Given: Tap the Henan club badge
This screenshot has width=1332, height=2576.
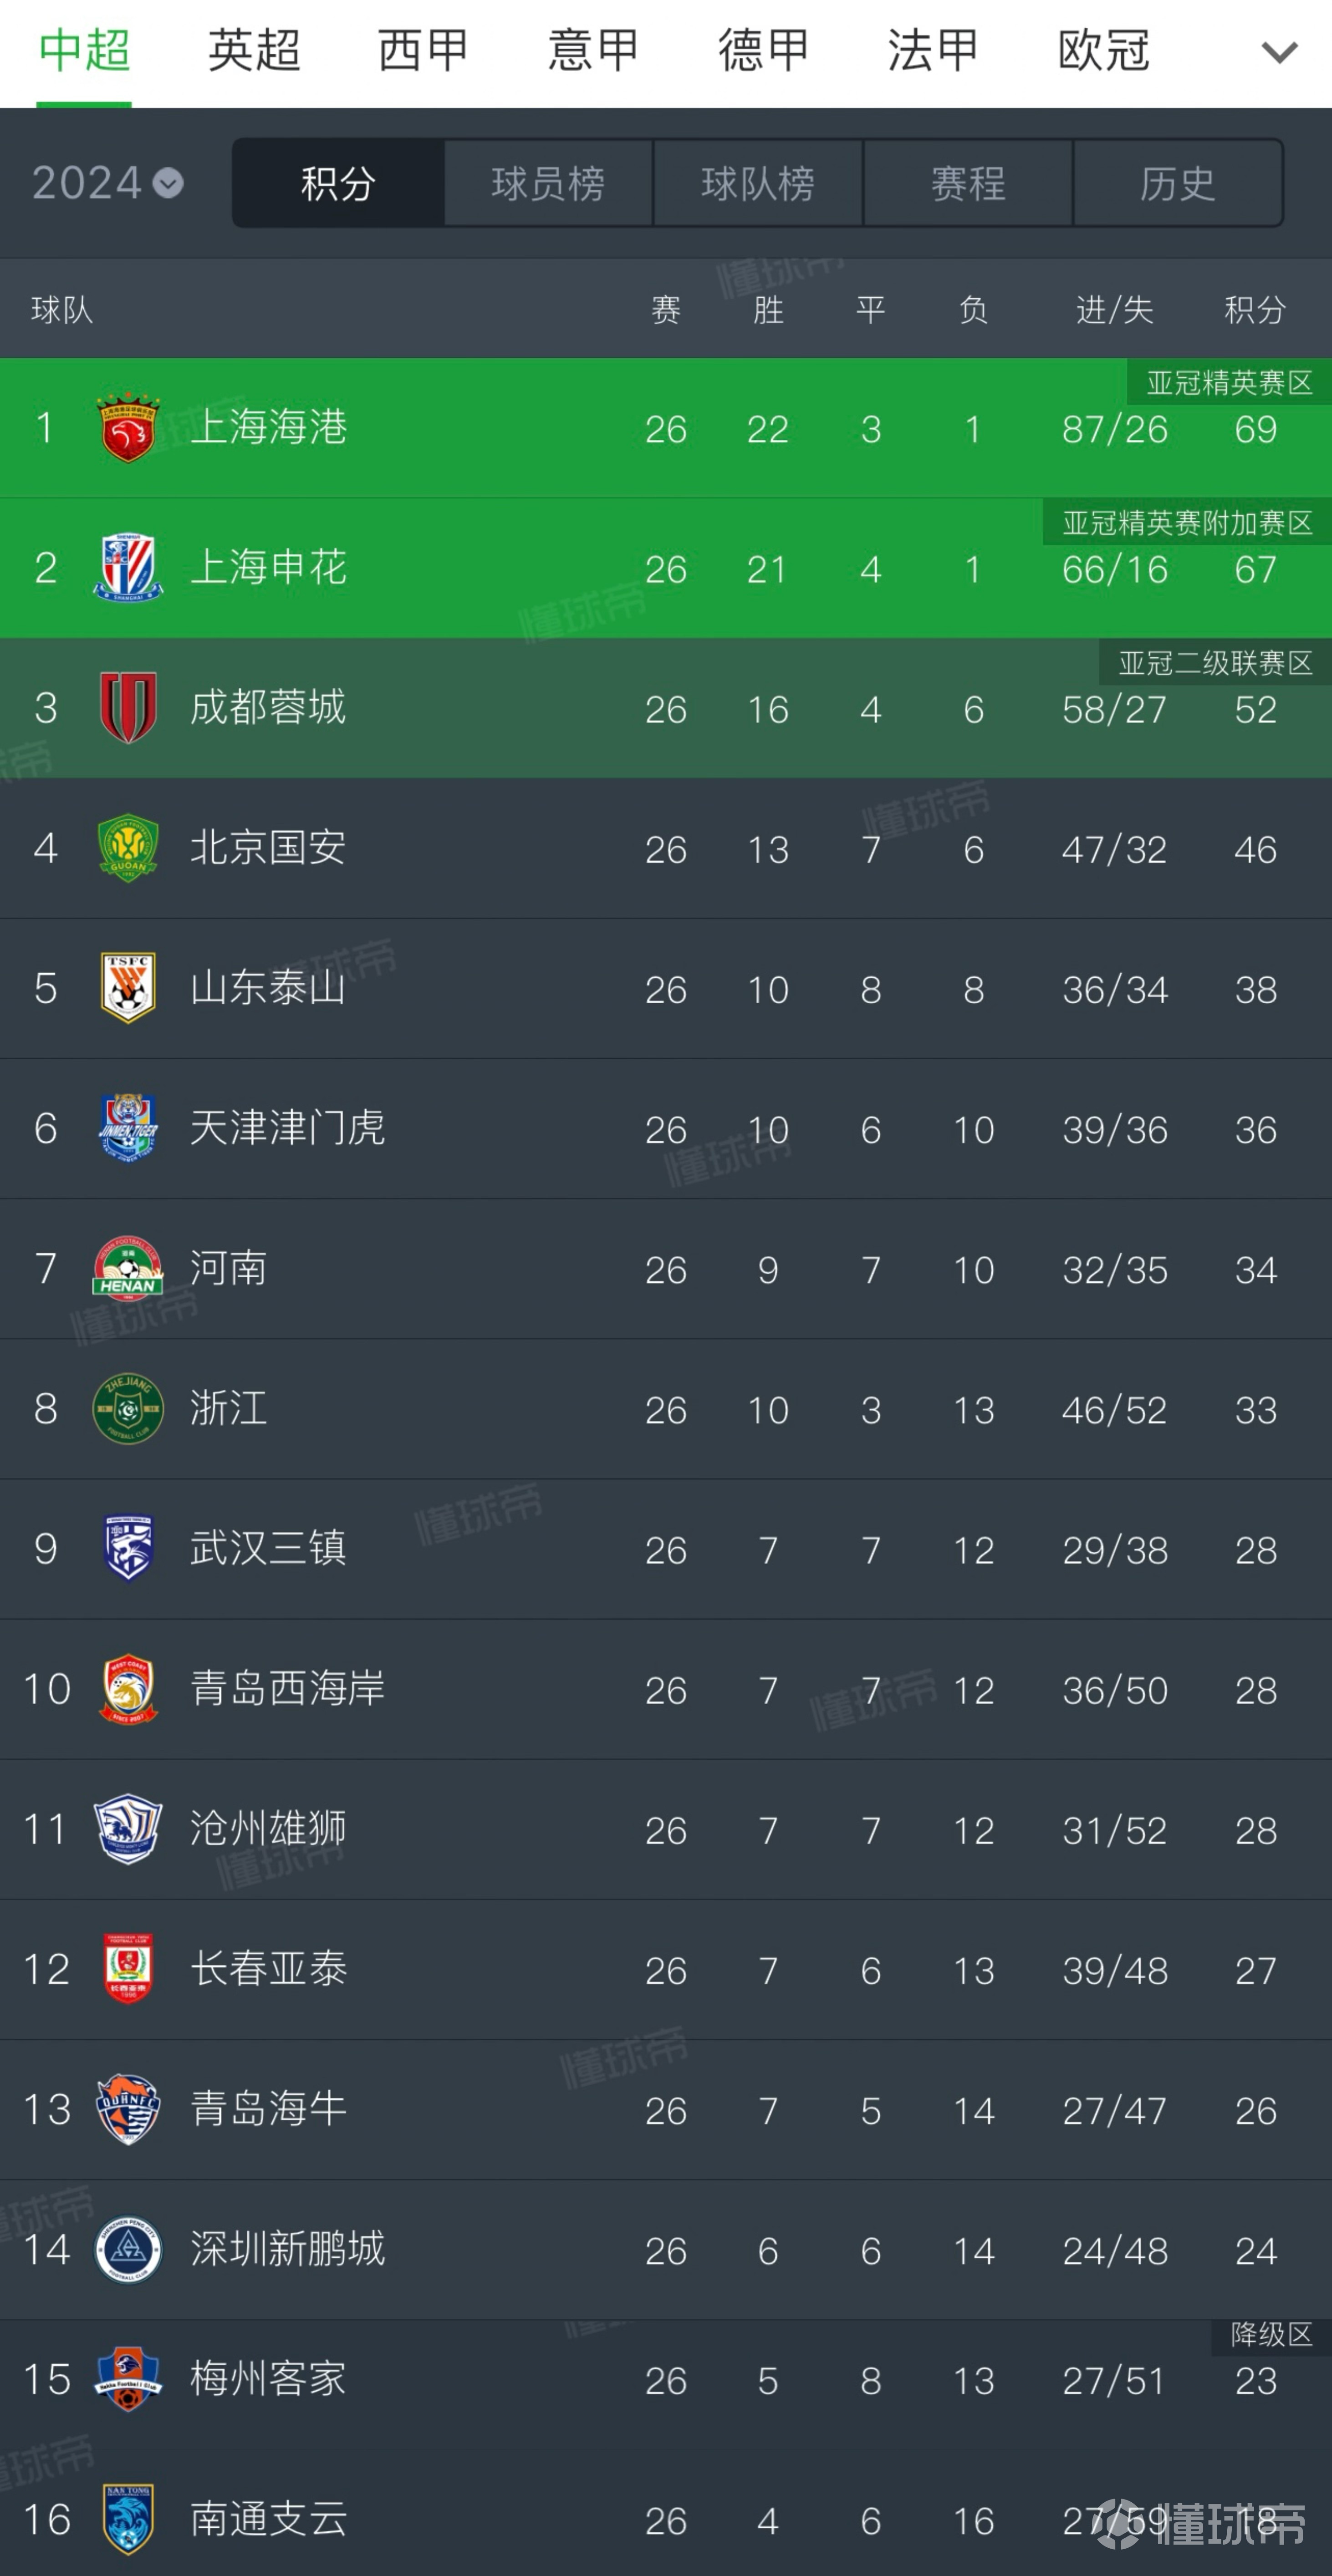Looking at the screenshot, I should point(128,1268).
